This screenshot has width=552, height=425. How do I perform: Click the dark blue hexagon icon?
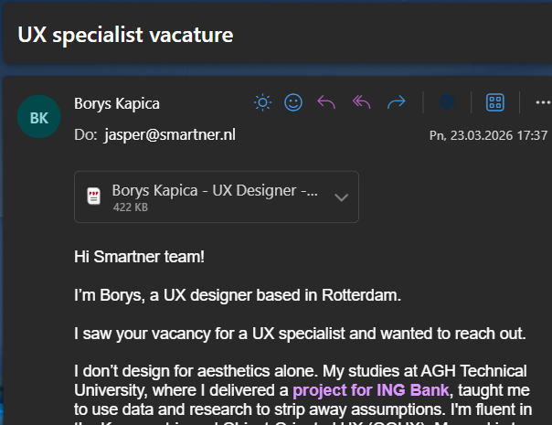[447, 102]
